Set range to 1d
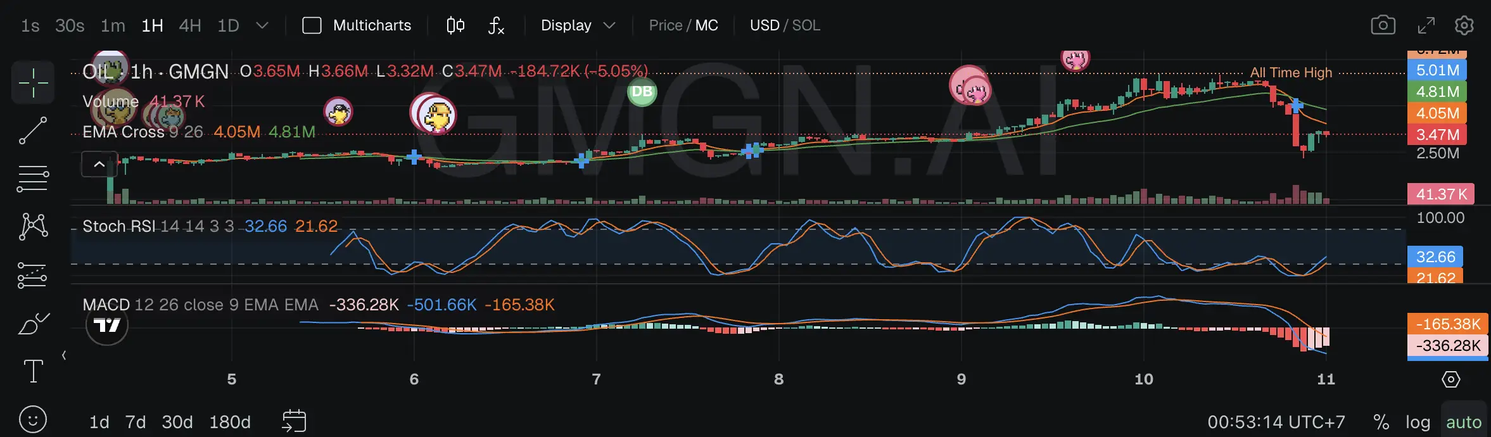This screenshot has height=437, width=1491. [99, 422]
